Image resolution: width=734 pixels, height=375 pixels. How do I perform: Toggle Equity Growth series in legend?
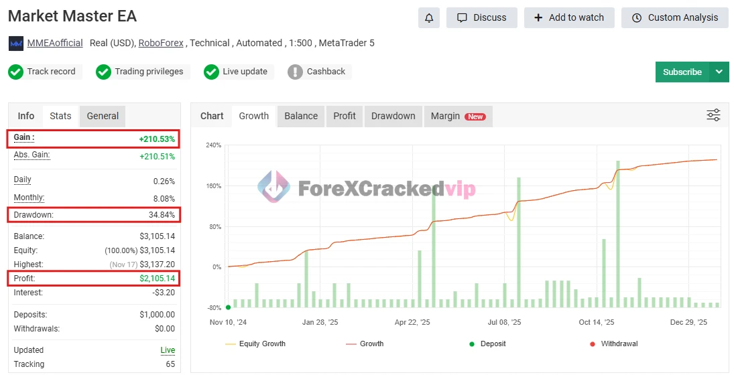[255, 344]
